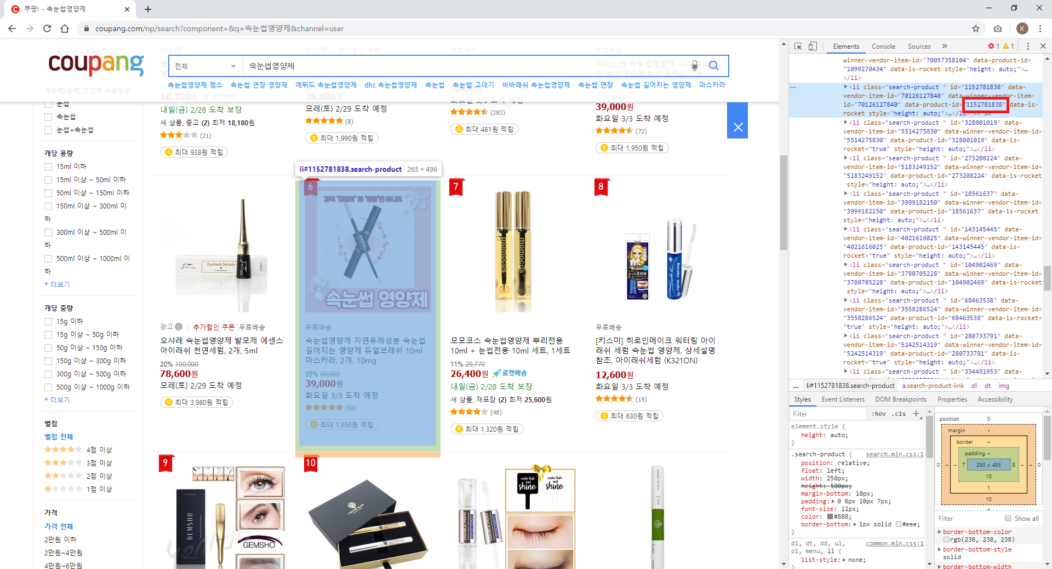
Task: Click related search dhc 속눈썹영양제
Action: click(x=391, y=85)
